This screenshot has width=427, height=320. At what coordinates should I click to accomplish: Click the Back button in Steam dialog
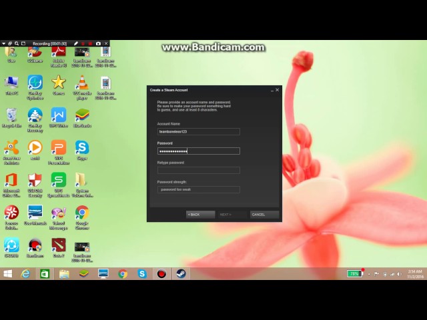pos(200,215)
